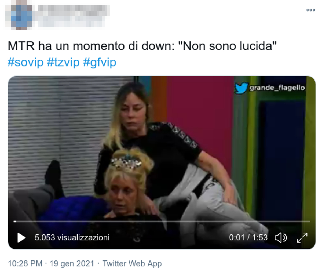Click the progress bar start marker
The height and width of the screenshot is (268, 322).
click(x=15, y=222)
